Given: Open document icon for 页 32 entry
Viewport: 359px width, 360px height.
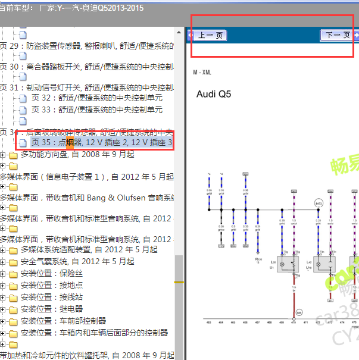Looking at the screenshot, I should pyautogui.click(x=23, y=99).
